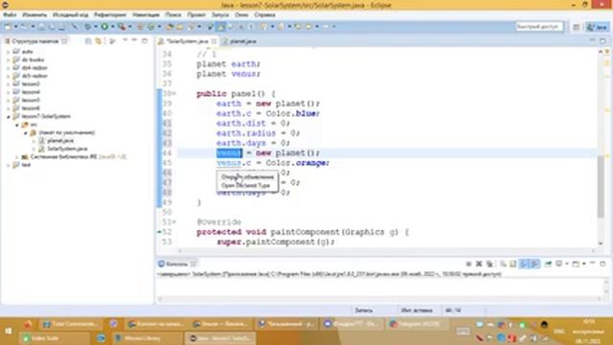Run the program with green Run icon
The image size is (613, 345).
point(104,27)
